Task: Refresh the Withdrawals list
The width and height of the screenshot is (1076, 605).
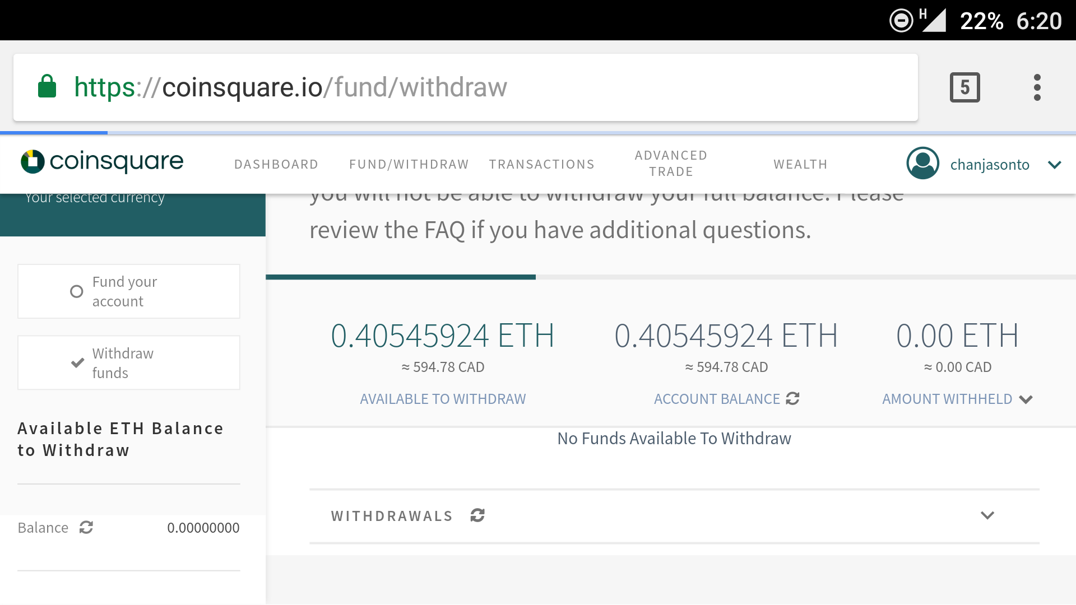Action: (x=477, y=515)
